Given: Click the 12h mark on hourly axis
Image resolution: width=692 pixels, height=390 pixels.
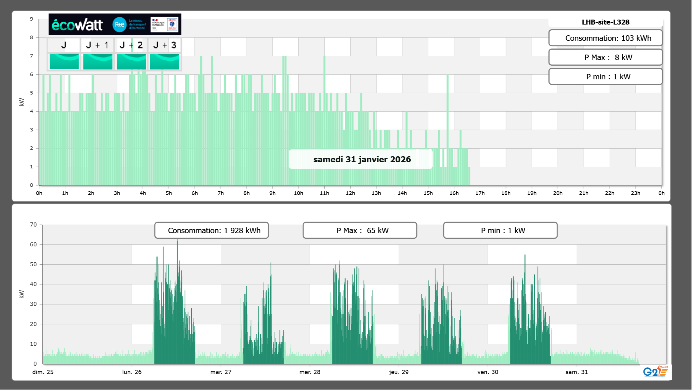Looking at the screenshot, I should 350,193.
